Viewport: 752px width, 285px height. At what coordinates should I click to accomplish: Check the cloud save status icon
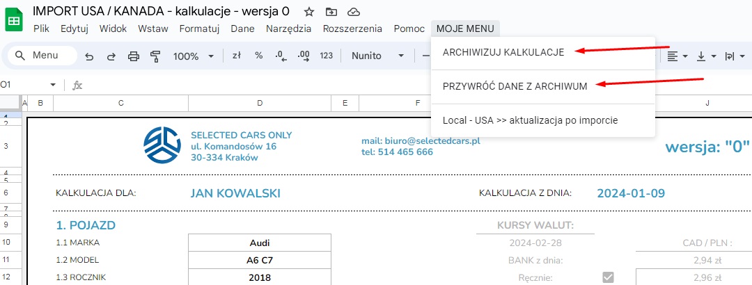[x=354, y=13]
